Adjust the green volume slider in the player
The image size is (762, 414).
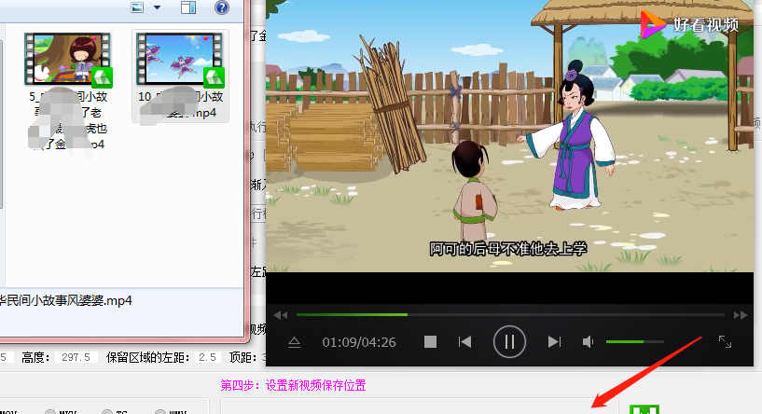(x=634, y=341)
